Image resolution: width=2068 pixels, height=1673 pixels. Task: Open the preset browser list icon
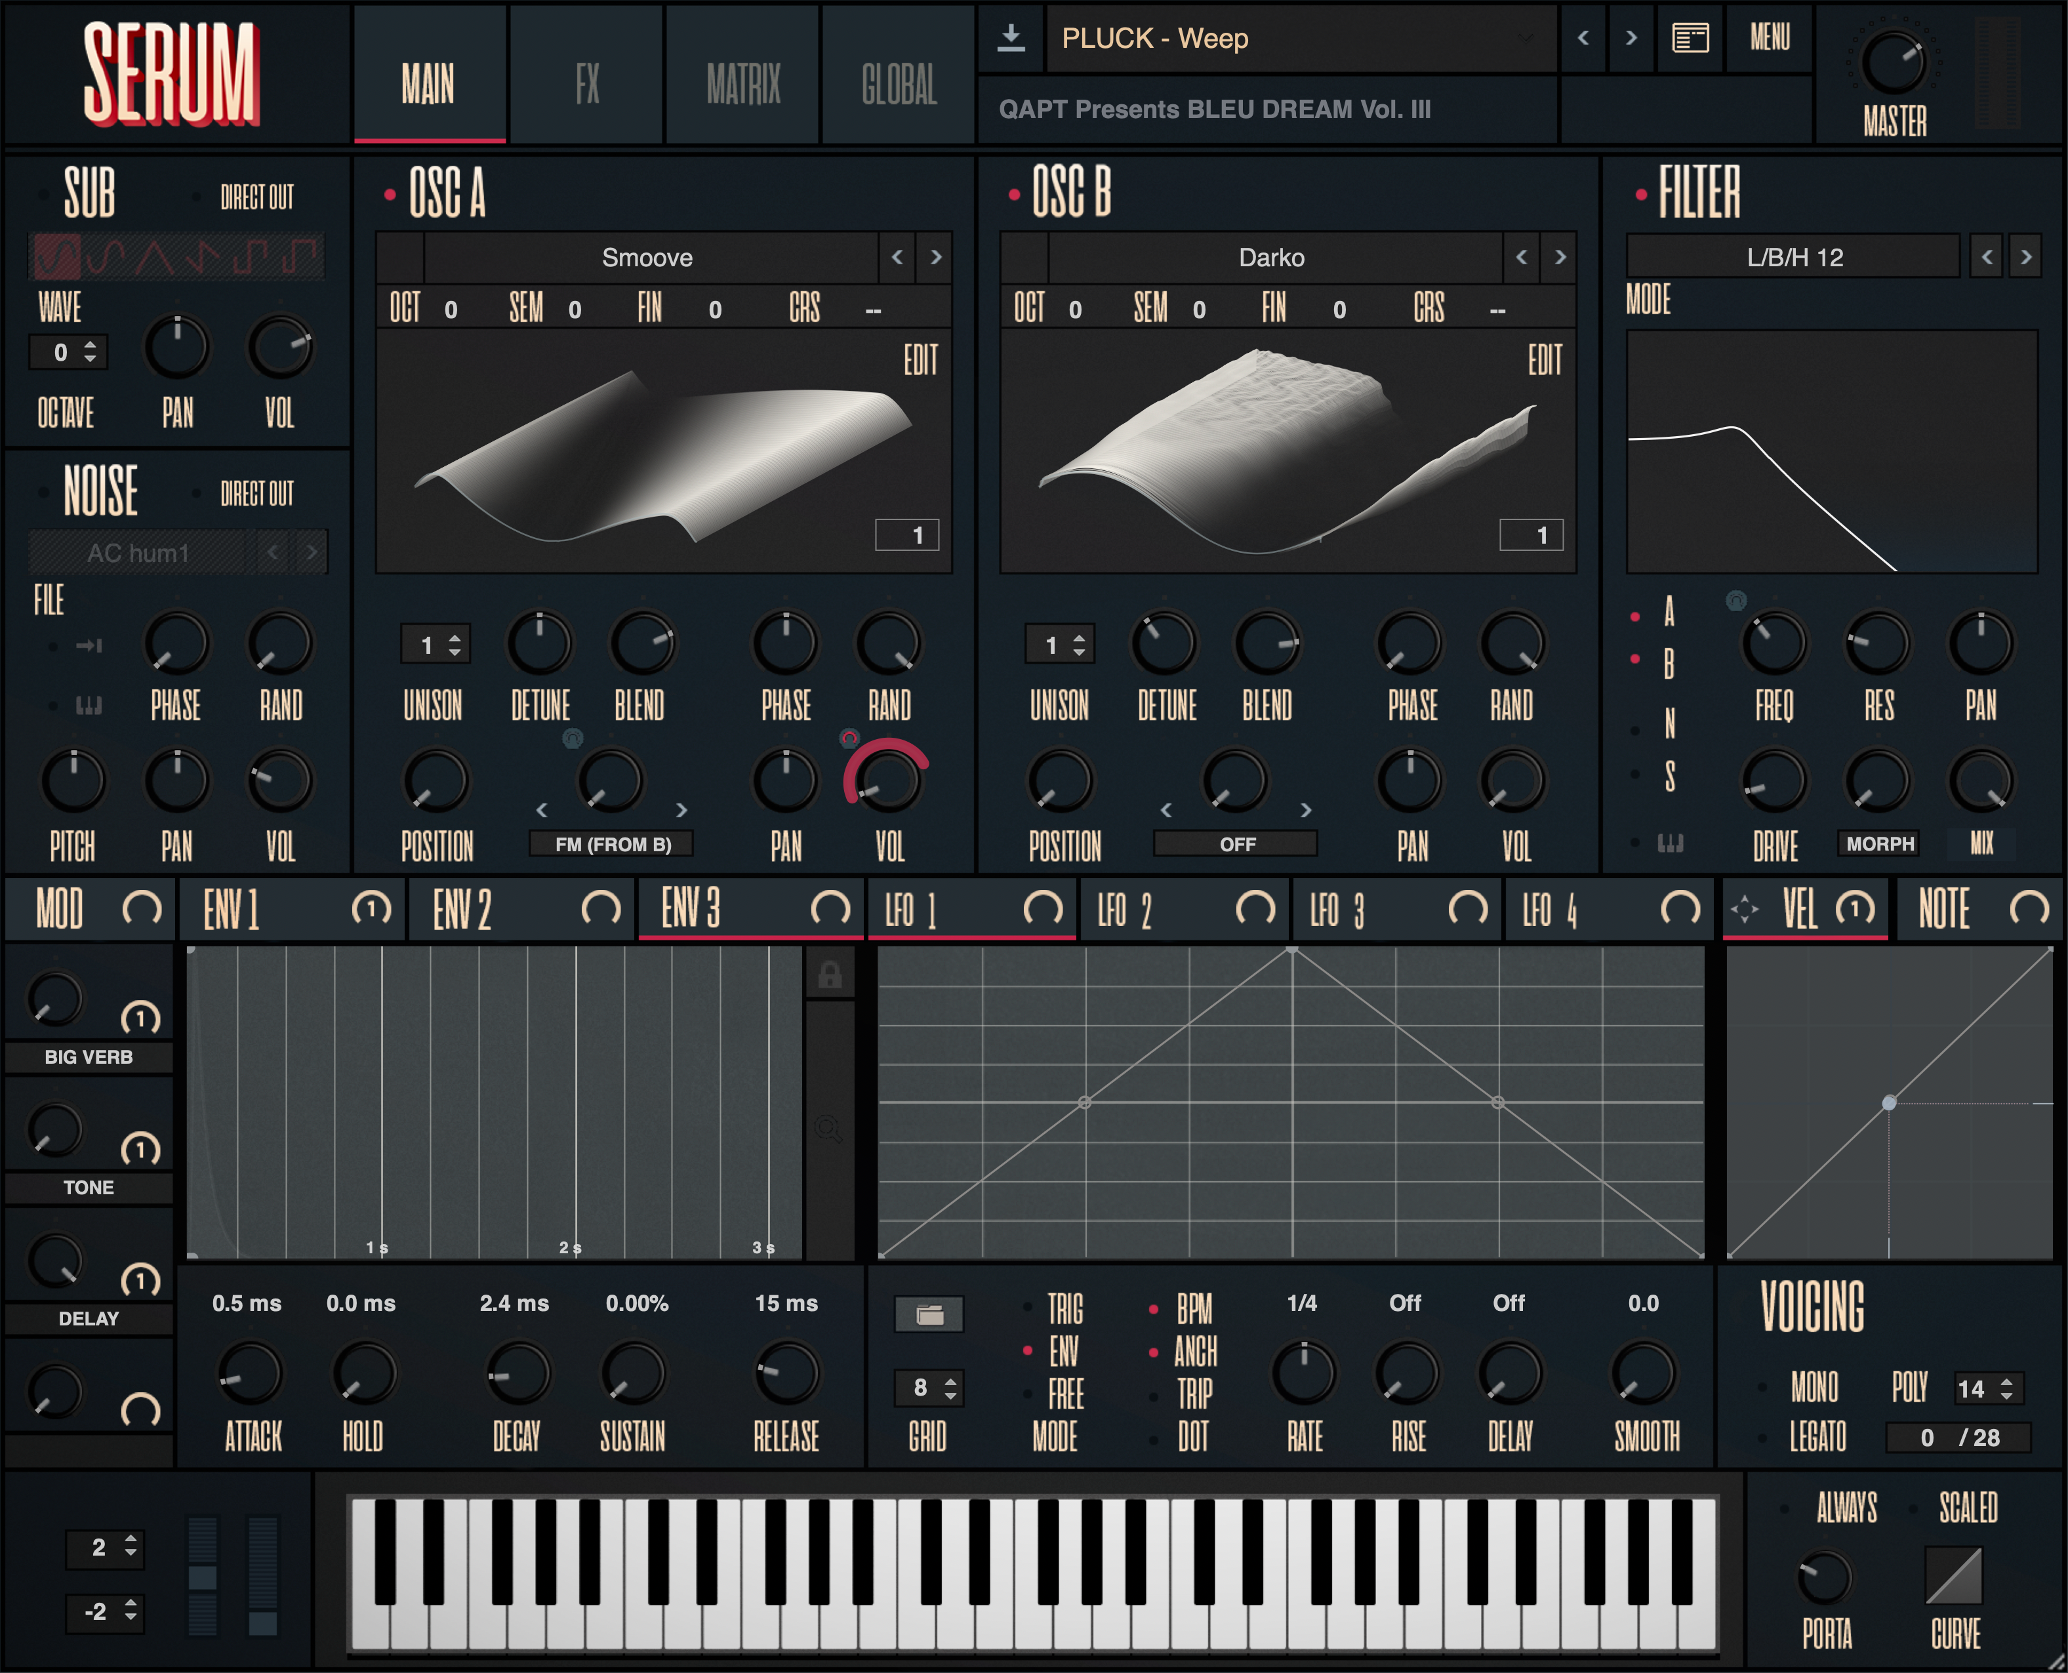click(1690, 39)
